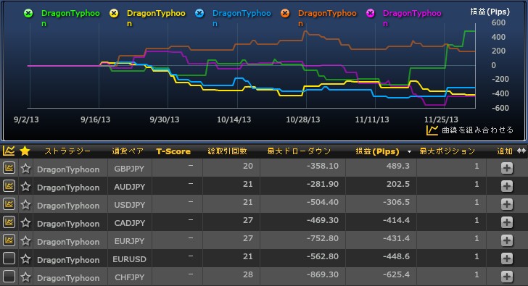Favorite the CHFJPY strategy star
Viewport: 528px width, 286px height.
25,277
